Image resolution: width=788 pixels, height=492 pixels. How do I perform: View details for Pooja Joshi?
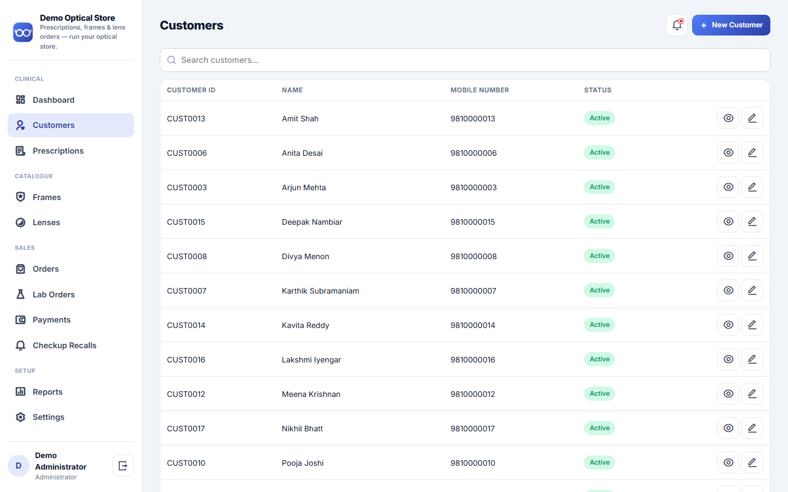point(728,462)
